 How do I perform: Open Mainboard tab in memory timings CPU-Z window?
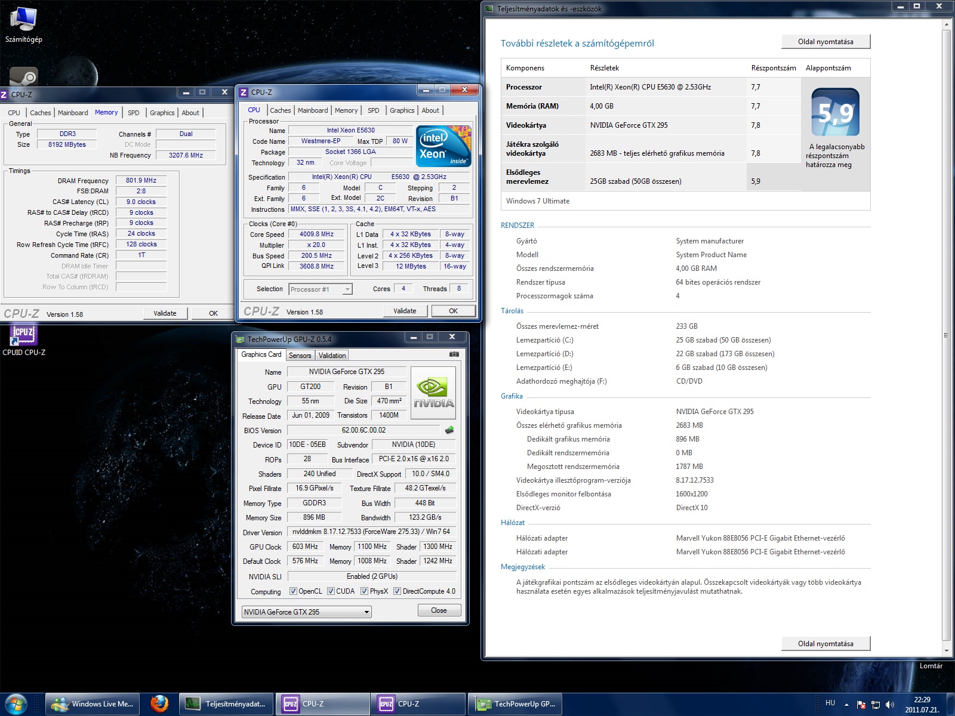pyautogui.click(x=73, y=113)
